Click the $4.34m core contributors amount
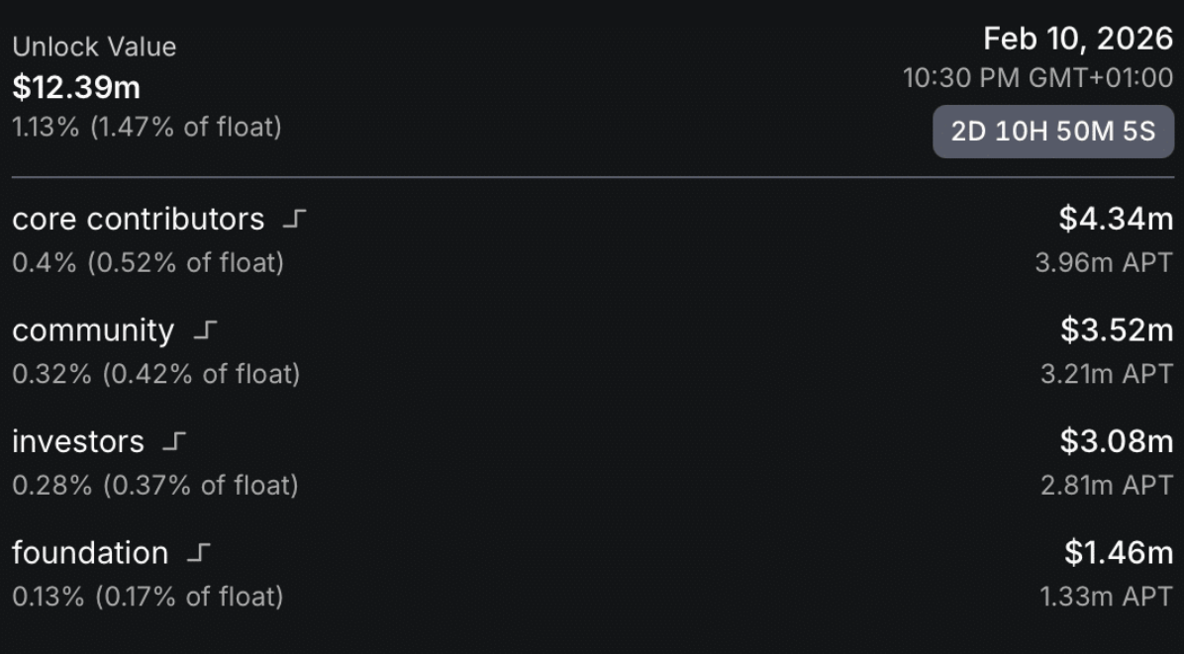Screen dimensions: 1184x654 (x=1116, y=219)
